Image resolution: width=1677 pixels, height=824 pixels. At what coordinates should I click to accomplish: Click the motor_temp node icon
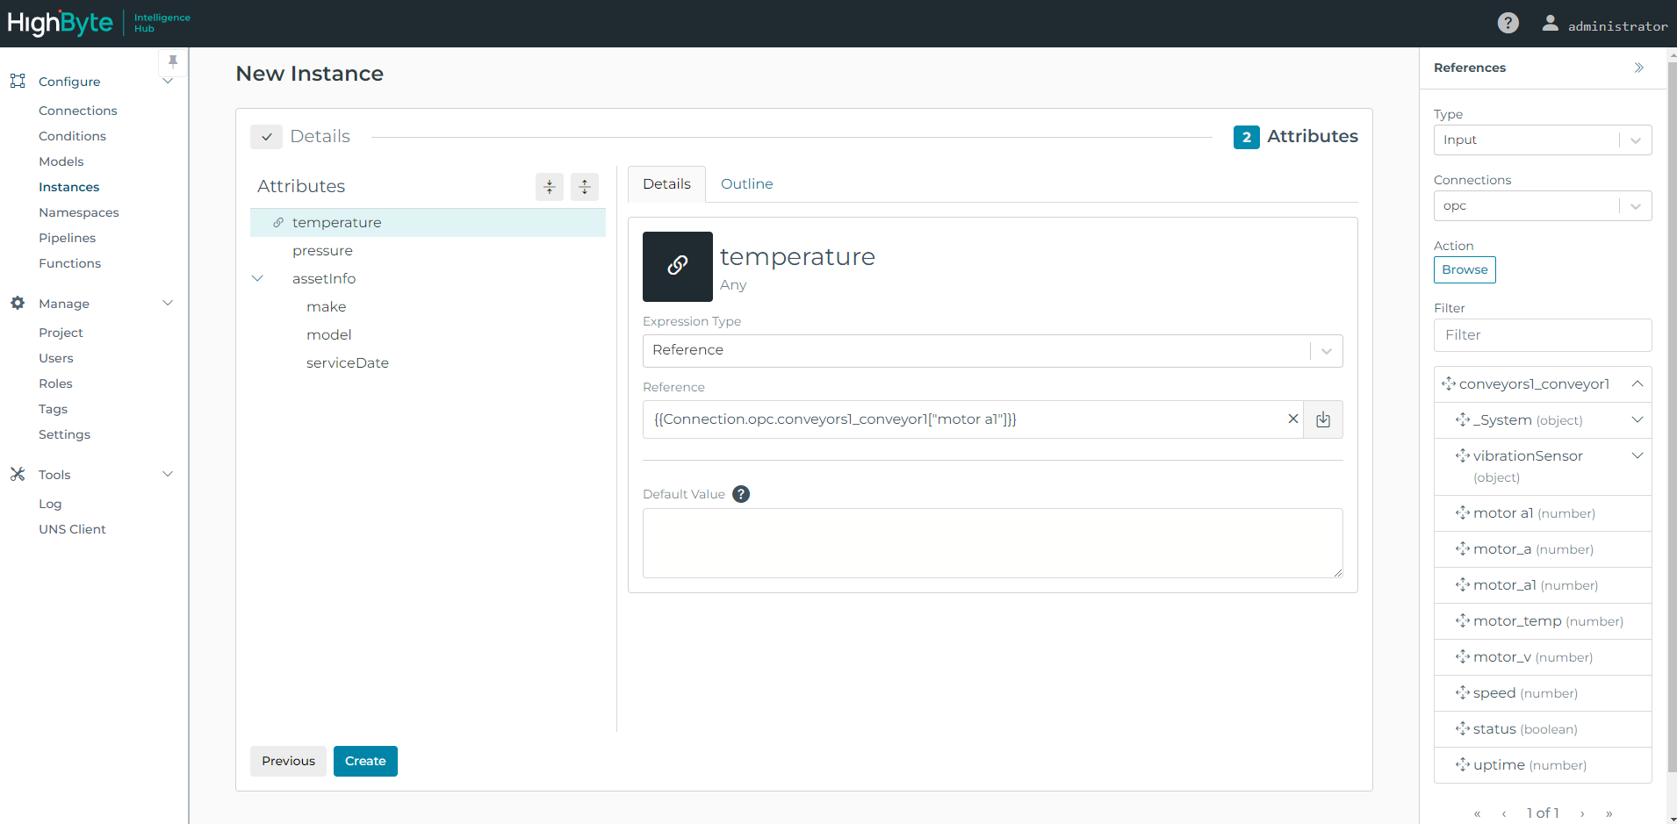pos(1463,620)
